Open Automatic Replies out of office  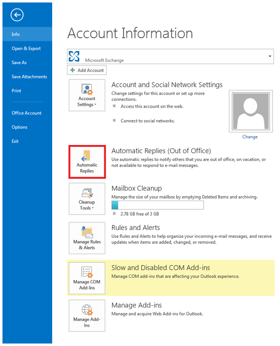pos(87,162)
